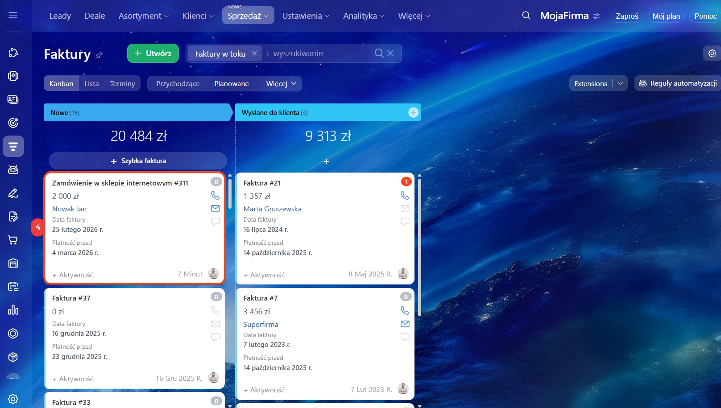
Task: Open the sidebar settings gear
Action: point(13,399)
